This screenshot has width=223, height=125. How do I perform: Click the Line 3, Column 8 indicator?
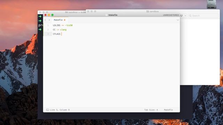click(x=60, y=110)
